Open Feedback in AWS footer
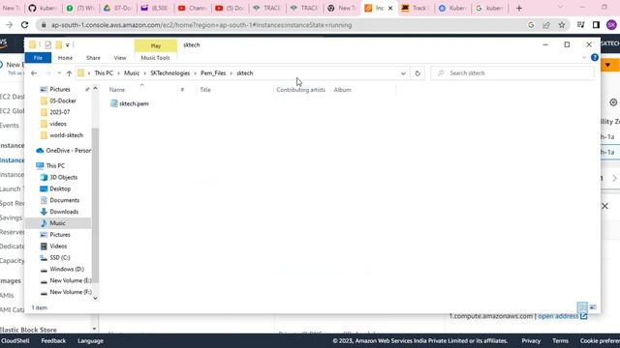Viewport: 620px width, 348px height. (53, 341)
